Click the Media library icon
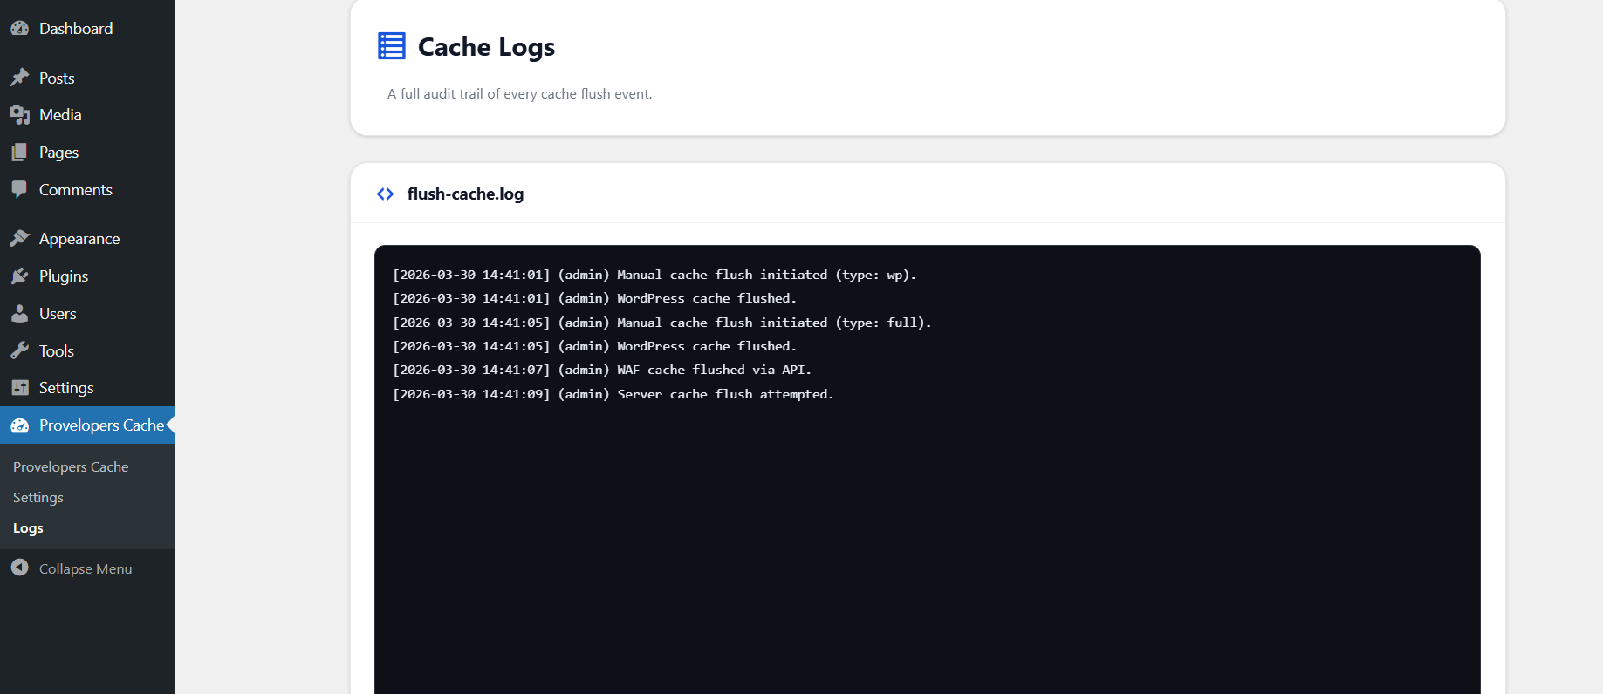This screenshot has width=1603, height=694. tap(19, 114)
